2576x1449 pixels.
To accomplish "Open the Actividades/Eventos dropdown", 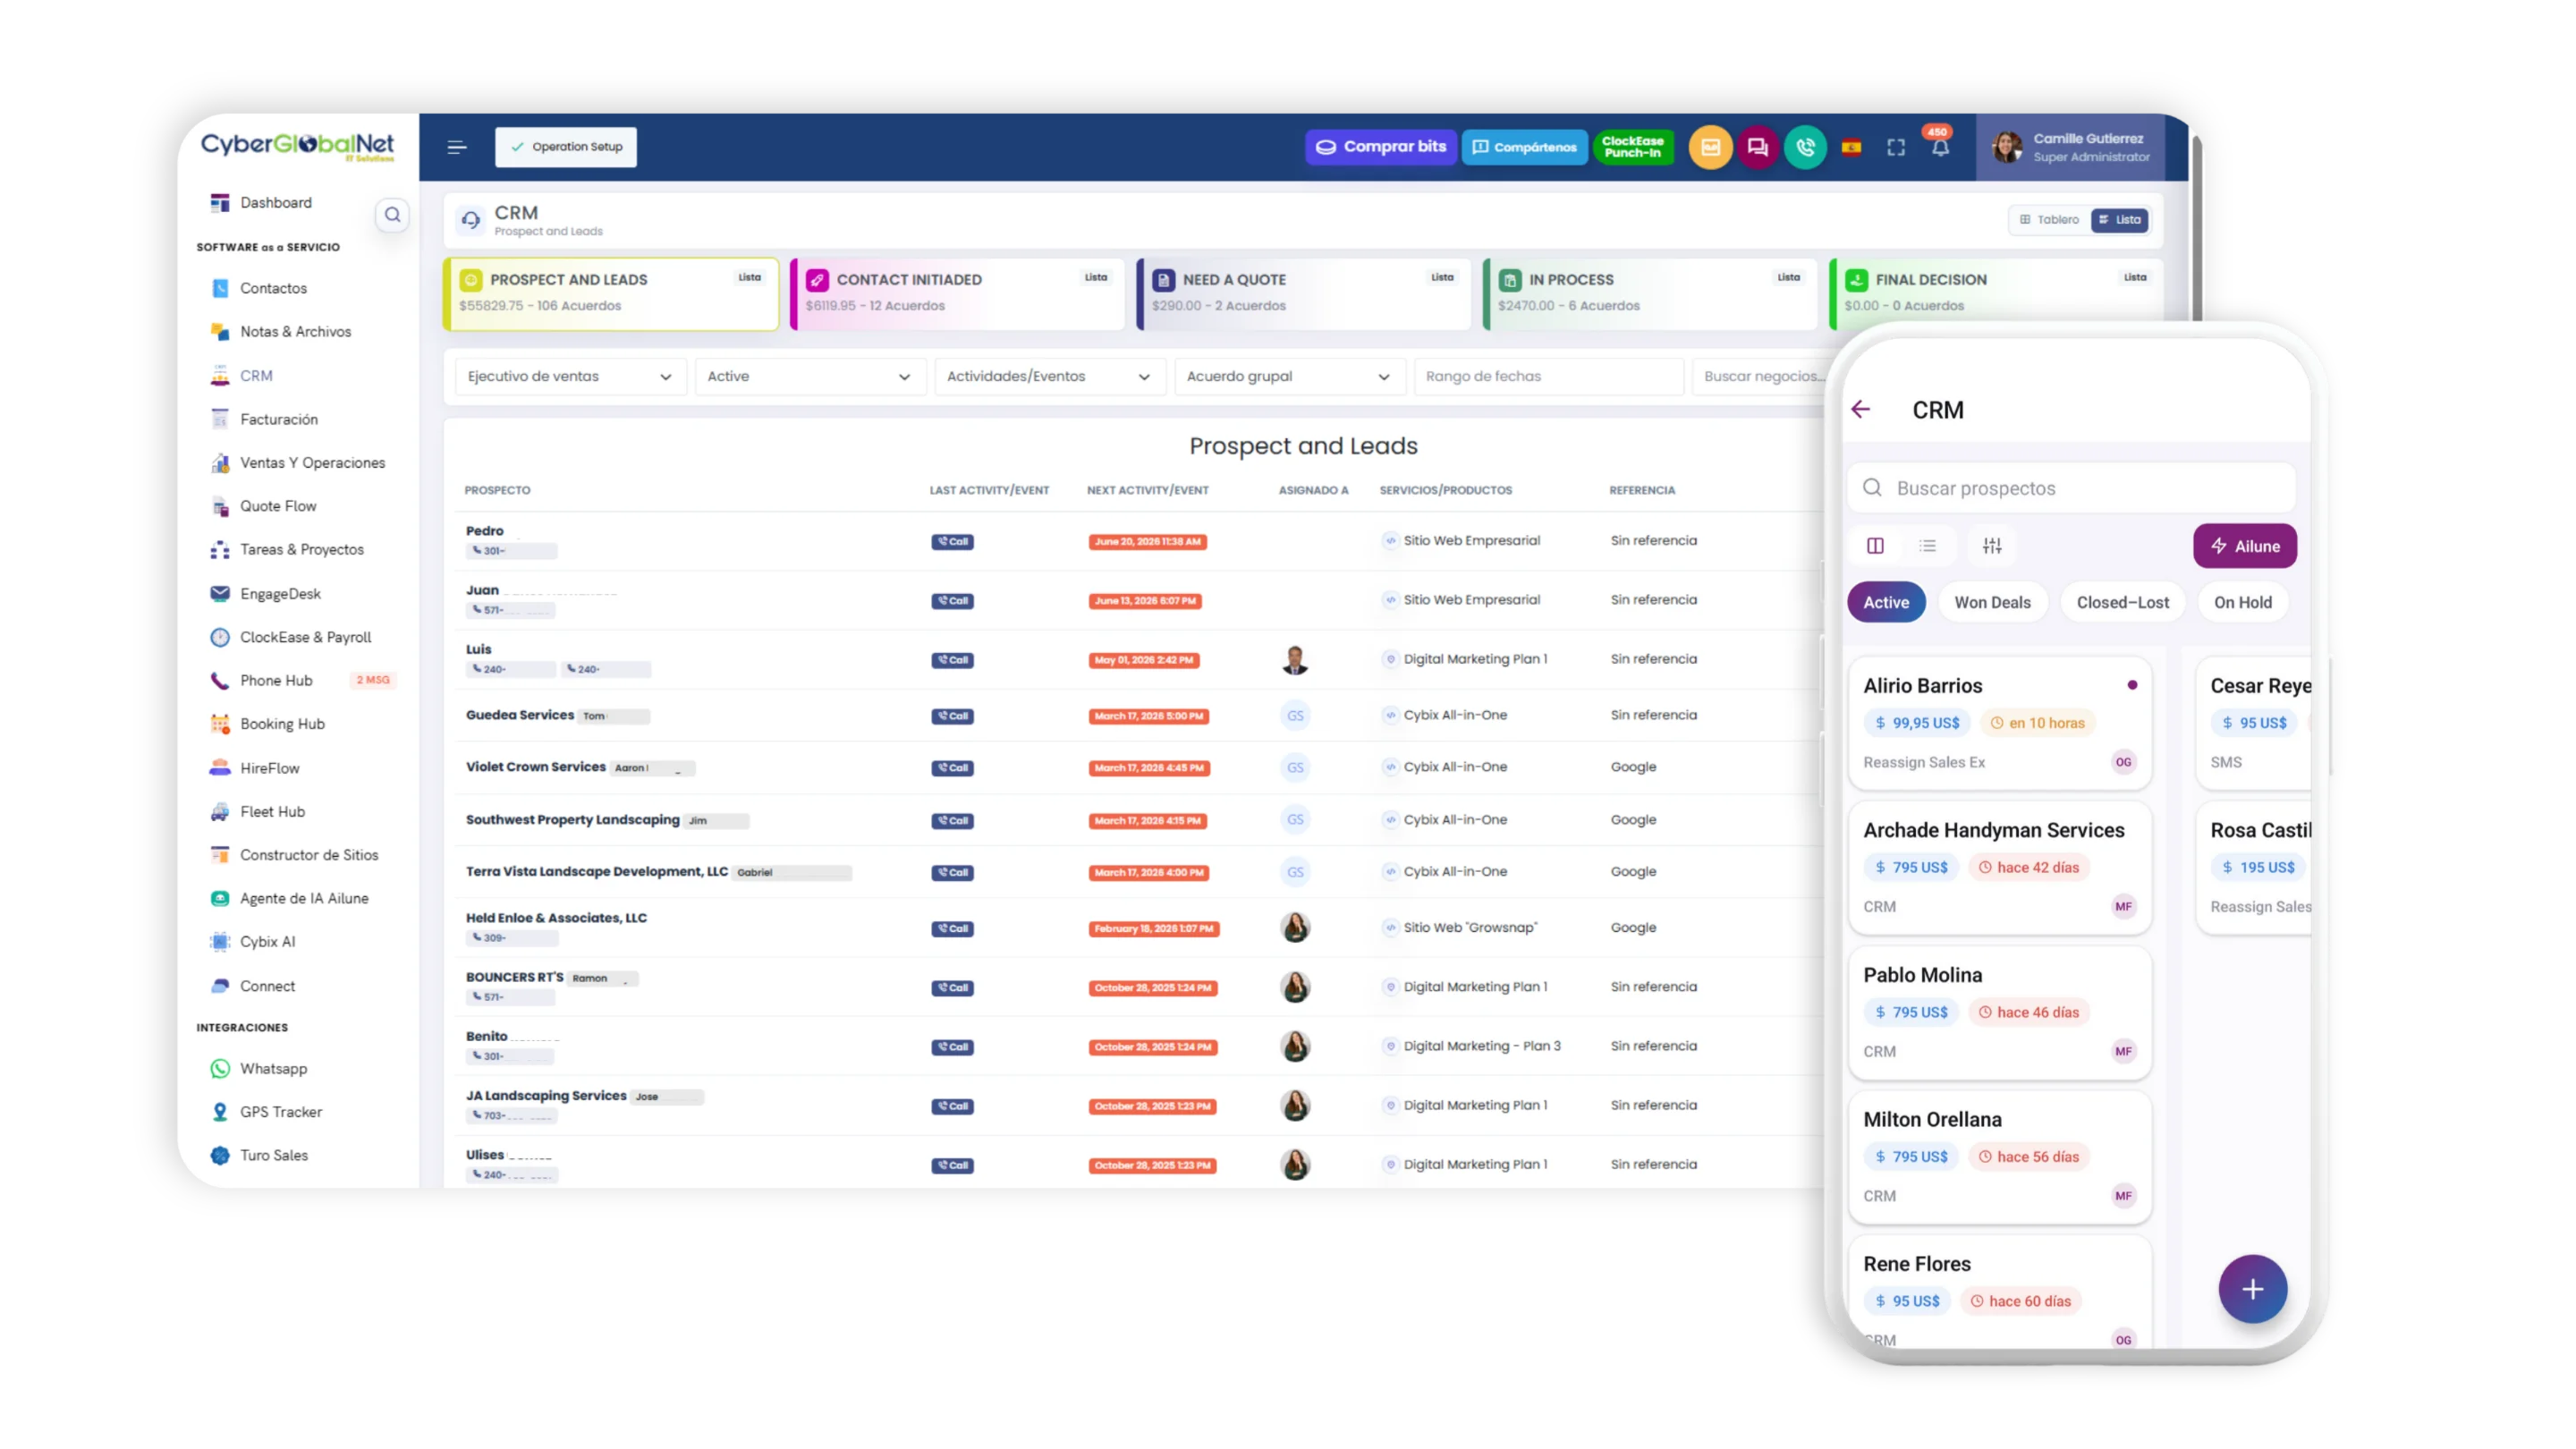I will tap(1049, 376).
